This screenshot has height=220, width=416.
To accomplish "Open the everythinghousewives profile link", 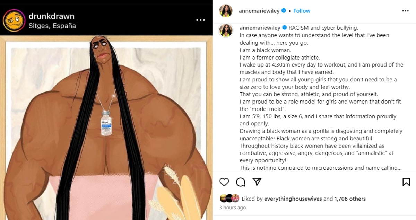I will pos(293,199).
